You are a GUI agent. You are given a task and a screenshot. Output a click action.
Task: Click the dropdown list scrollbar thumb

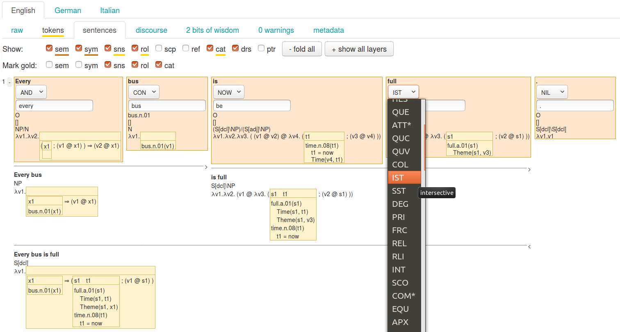tap(424, 148)
